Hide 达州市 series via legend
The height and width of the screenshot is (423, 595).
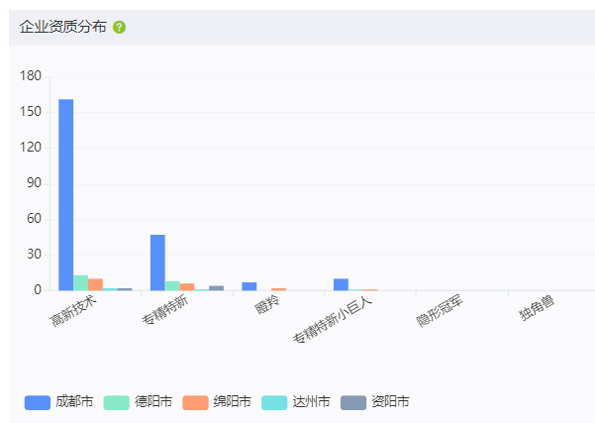click(x=311, y=401)
